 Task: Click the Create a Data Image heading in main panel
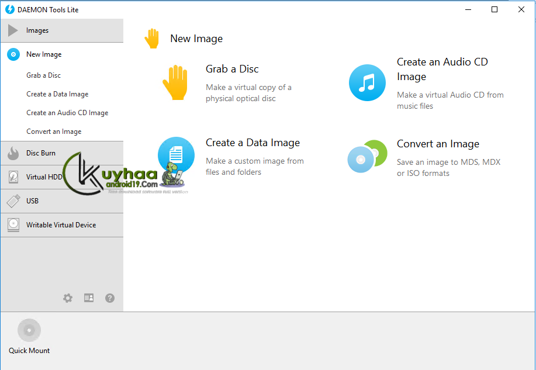pyautogui.click(x=253, y=143)
